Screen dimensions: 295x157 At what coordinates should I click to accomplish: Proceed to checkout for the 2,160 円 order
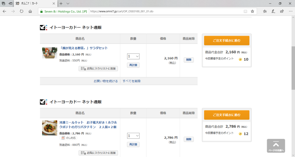[x=227, y=41]
